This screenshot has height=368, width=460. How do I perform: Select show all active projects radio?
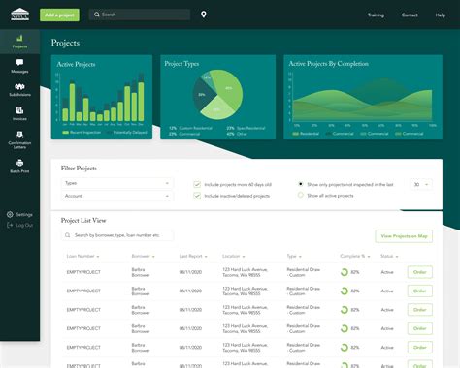click(x=301, y=195)
